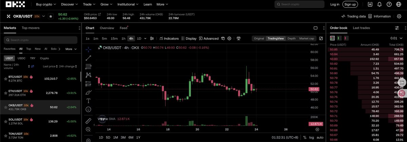Click the Log in link
Image resolution: width=407 pixels, height=142 pixels.
[335, 4]
